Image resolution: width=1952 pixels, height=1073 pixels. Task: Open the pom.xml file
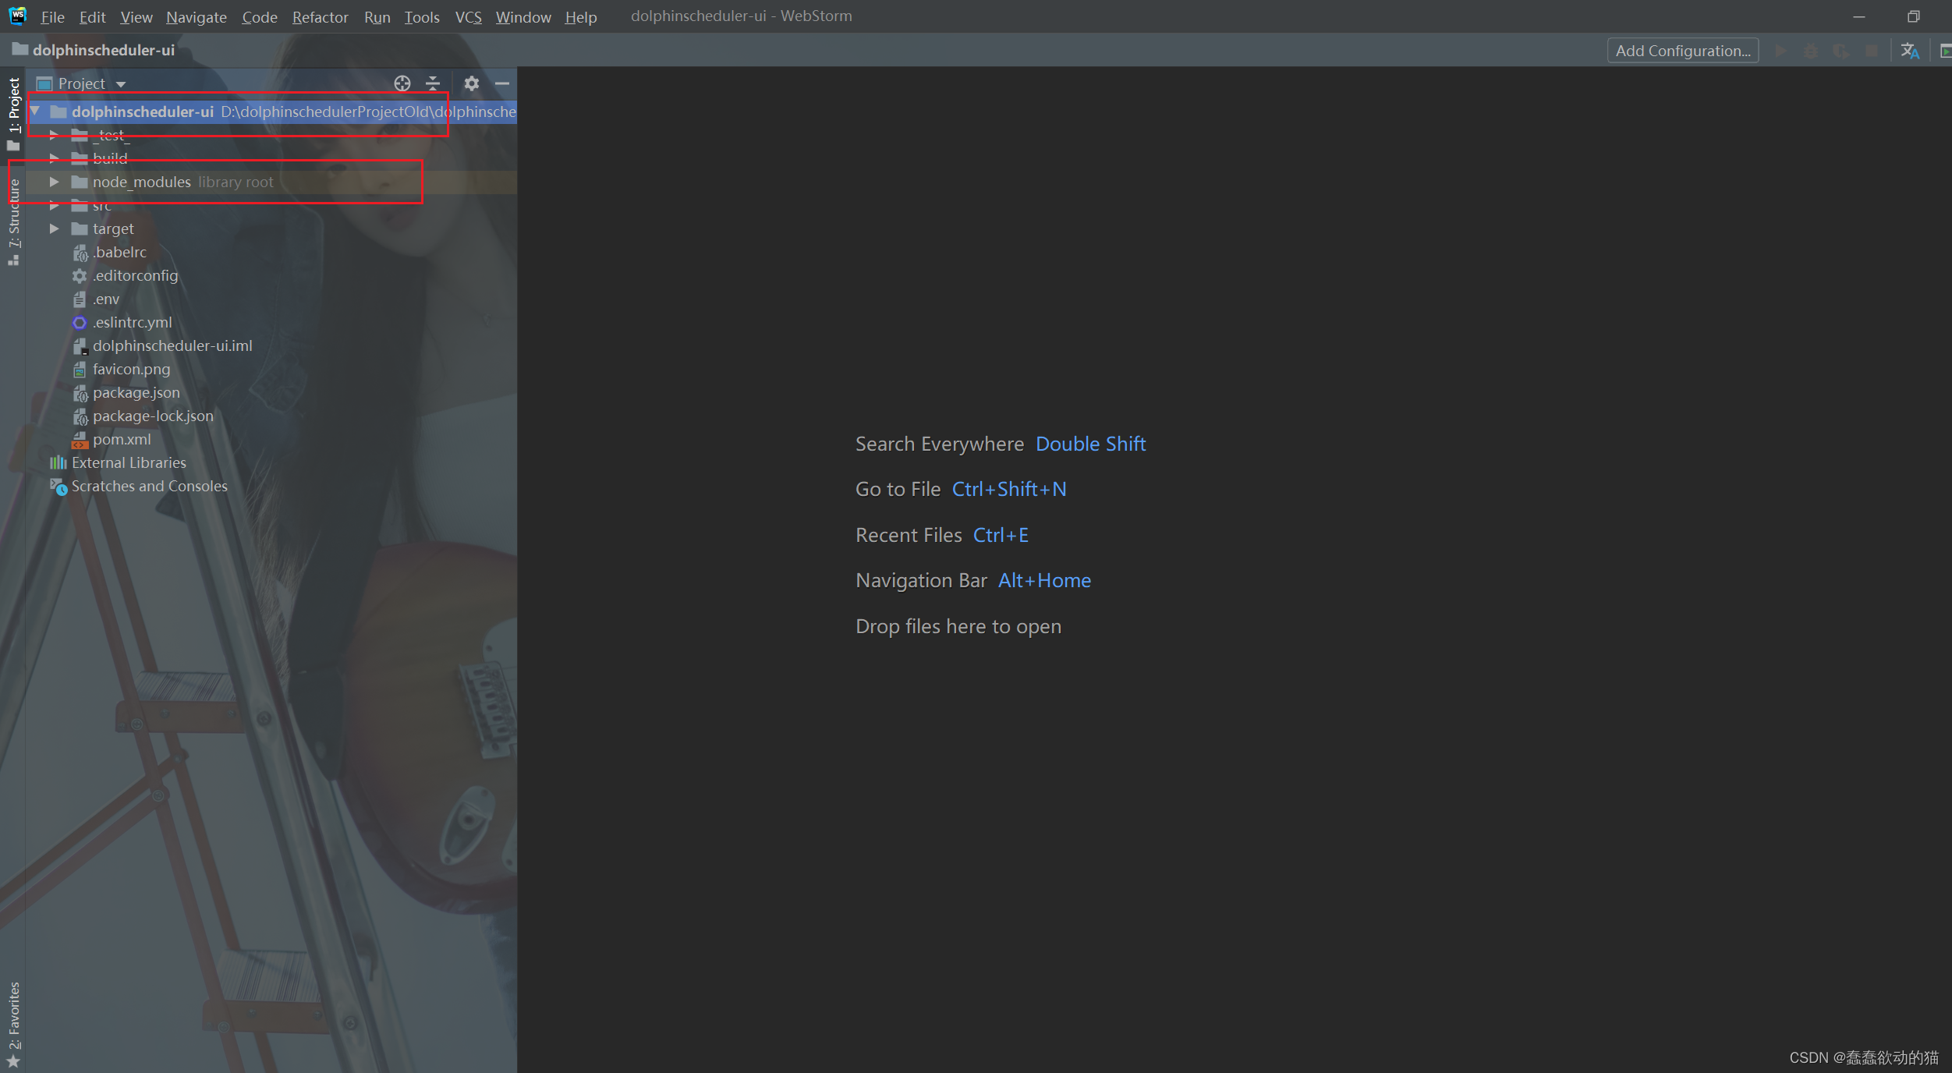pos(122,439)
